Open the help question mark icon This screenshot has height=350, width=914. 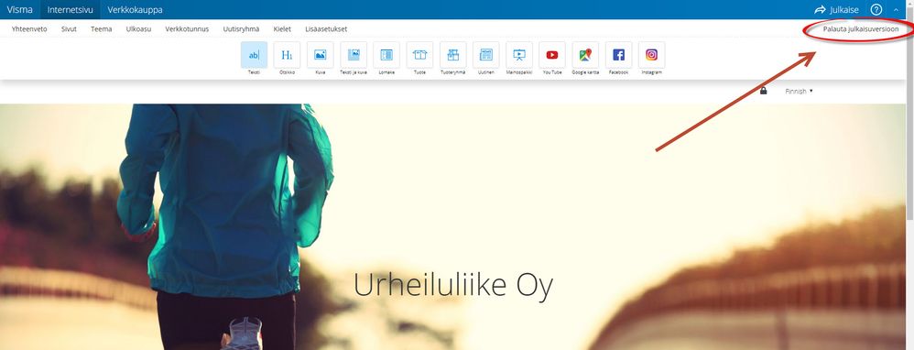click(876, 9)
